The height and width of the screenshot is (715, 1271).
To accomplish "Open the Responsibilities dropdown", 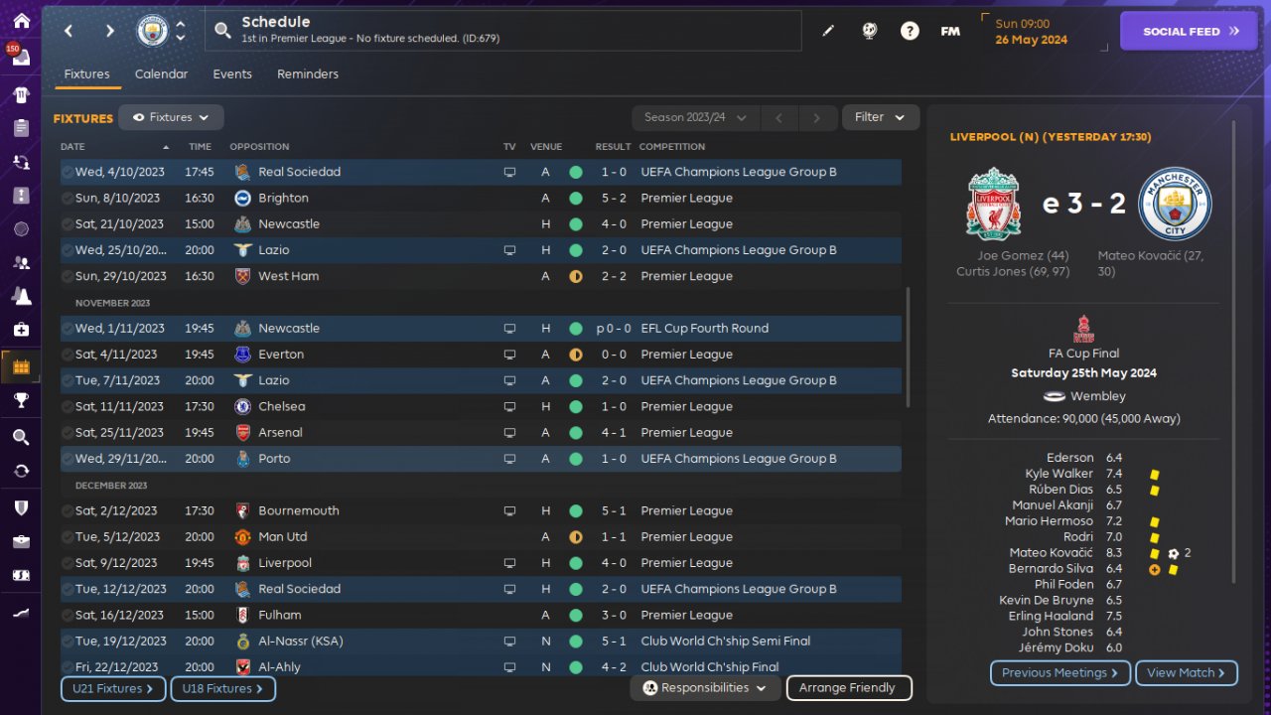I will [x=705, y=687].
